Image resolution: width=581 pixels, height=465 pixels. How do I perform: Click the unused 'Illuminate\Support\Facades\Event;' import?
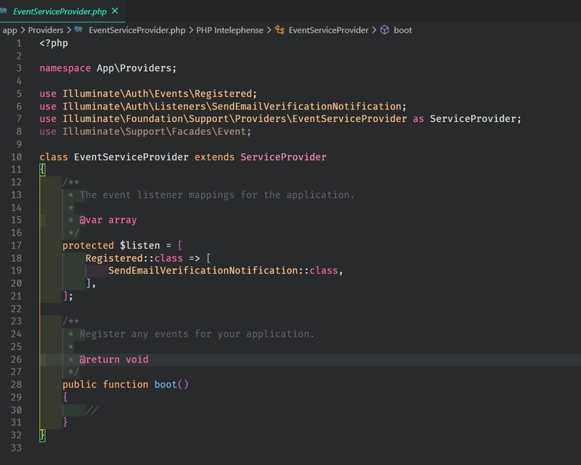pos(157,132)
